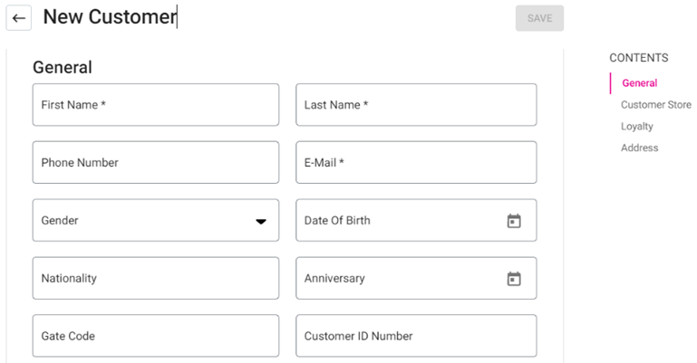Go to Customer Store section
Image resolution: width=697 pixels, height=363 pixels.
point(655,105)
